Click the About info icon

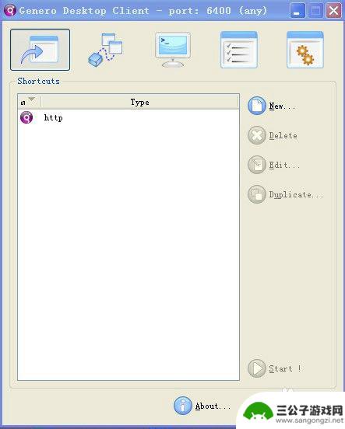[x=183, y=406]
